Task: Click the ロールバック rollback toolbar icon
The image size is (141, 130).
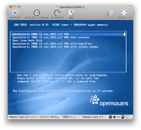Action: pos(57,13)
